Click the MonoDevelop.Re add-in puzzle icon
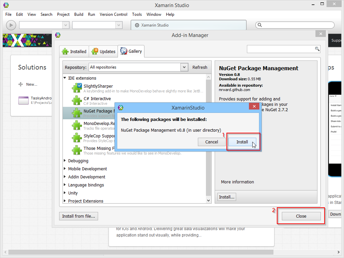This screenshot has height=258, width=344. coord(77,125)
